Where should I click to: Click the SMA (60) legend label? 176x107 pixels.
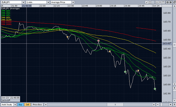(6, 17)
